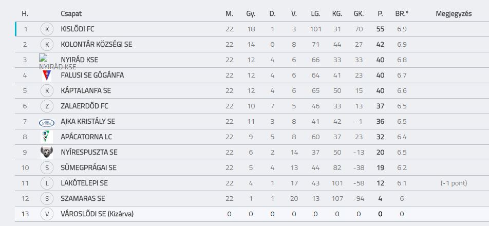
Task: Select the Városlődi SE (Kizárva) entry
Action: pos(97,214)
